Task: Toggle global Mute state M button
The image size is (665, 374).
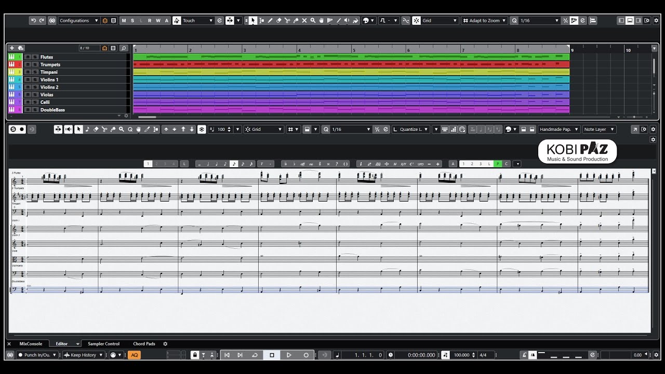Action: [x=124, y=21]
